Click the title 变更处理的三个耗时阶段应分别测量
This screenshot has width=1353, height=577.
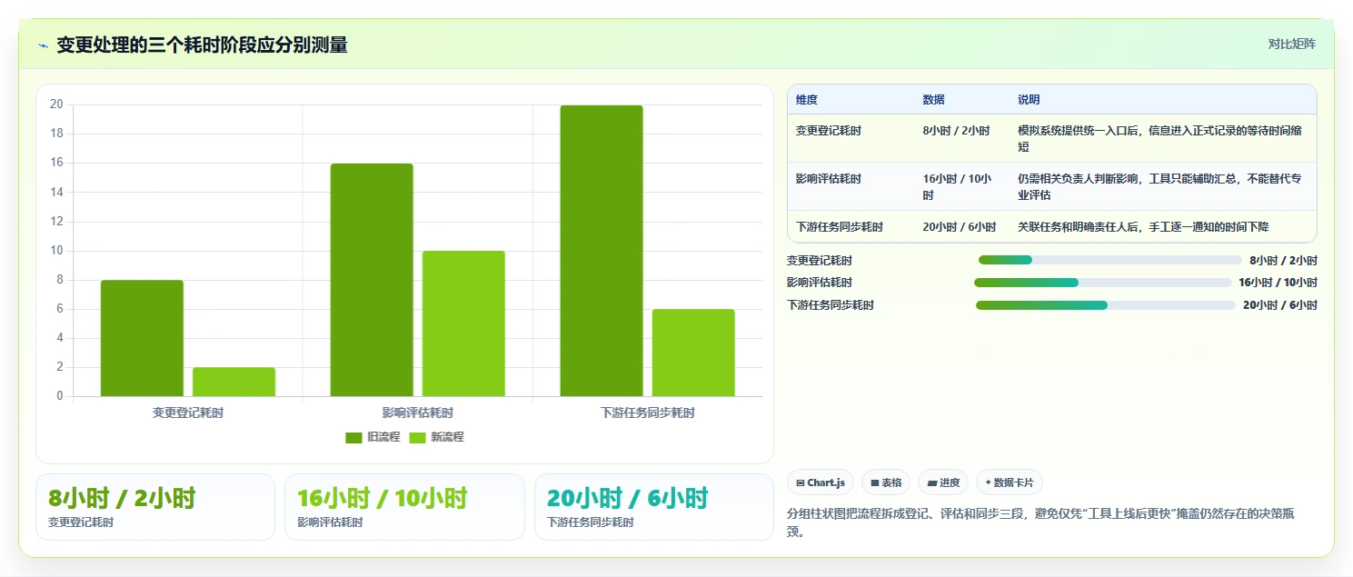pos(202,45)
